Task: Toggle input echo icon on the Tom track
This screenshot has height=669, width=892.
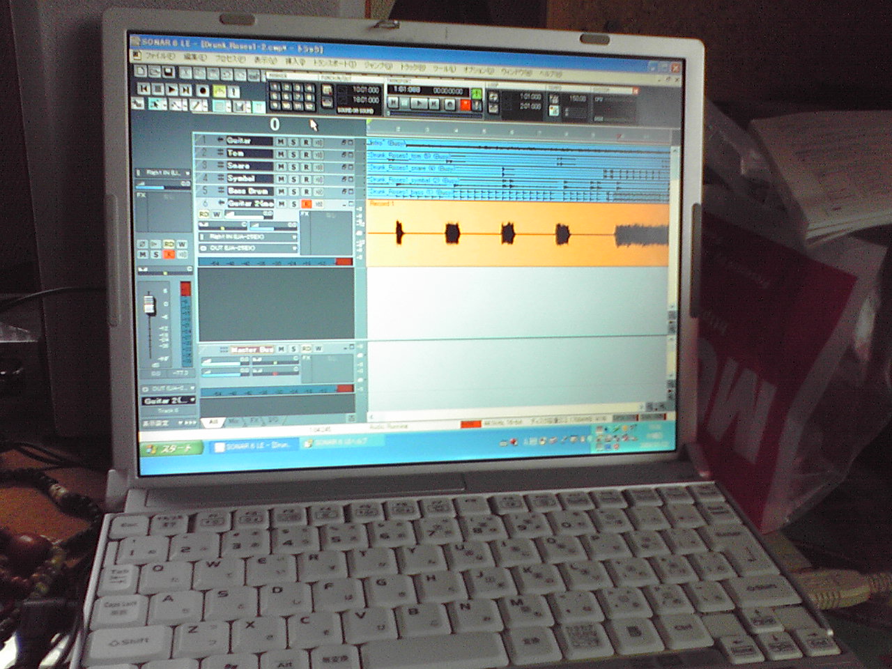Action: pyautogui.click(x=319, y=154)
